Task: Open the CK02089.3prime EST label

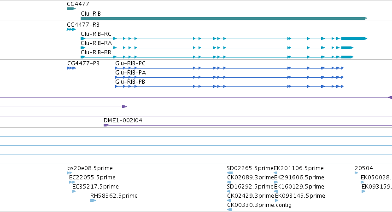Action: coord(251,178)
